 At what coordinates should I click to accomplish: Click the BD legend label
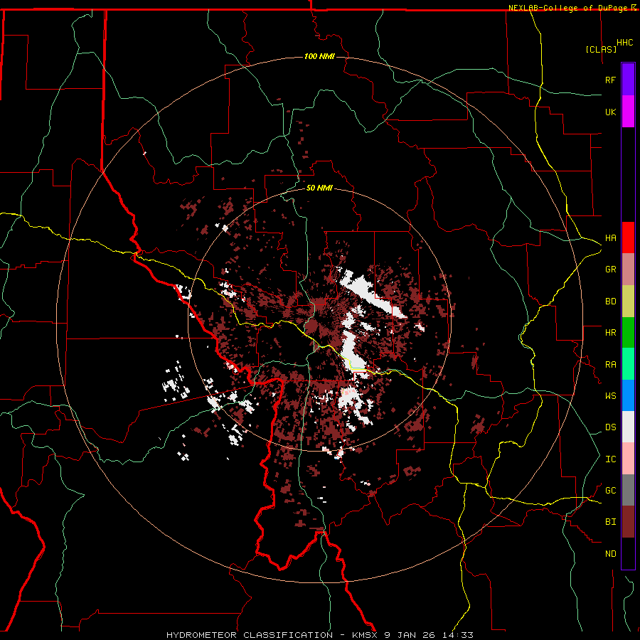click(x=610, y=302)
